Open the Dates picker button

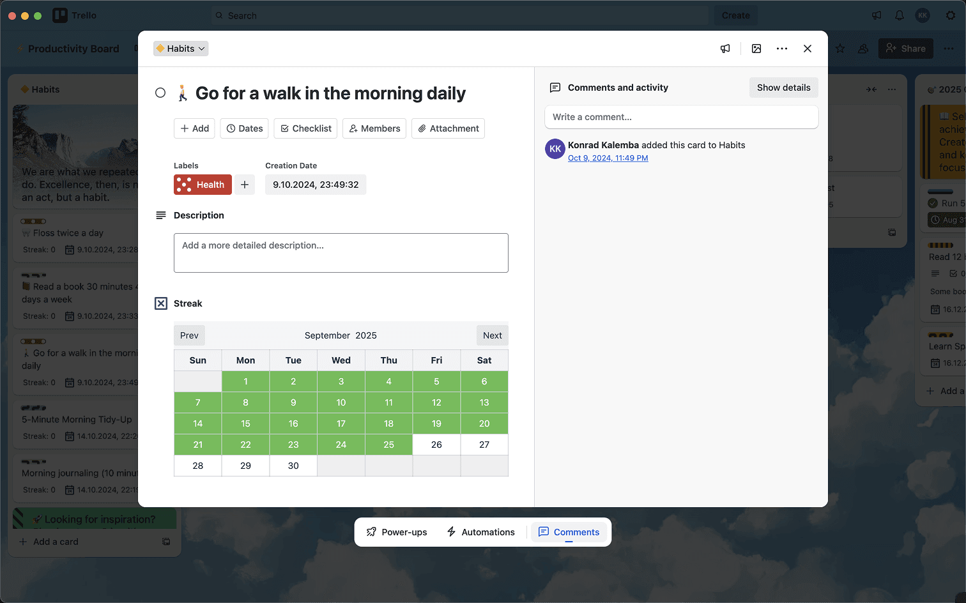pyautogui.click(x=245, y=128)
